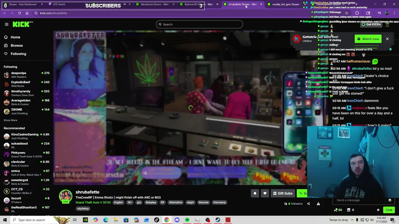Image resolution: width=399 pixels, height=224 pixels.
Task: Open timothyrandy's channel in the sidebar
Action: (x=26, y=93)
